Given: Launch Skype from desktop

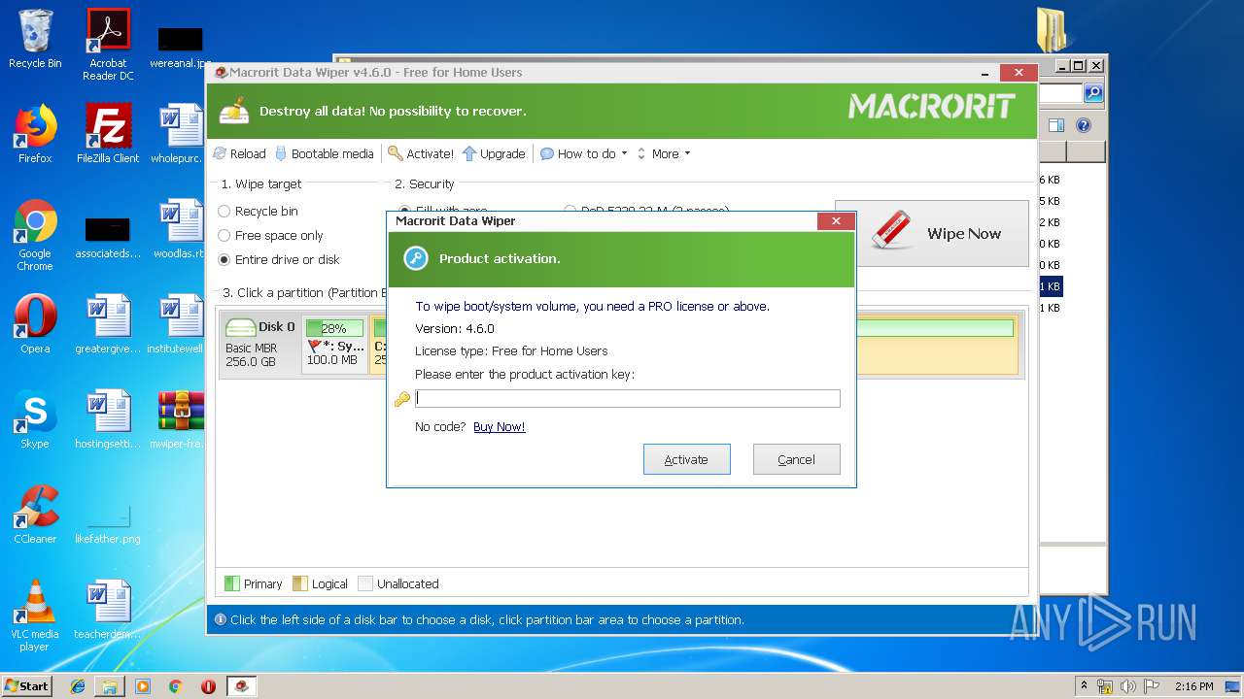Looking at the screenshot, I should tap(35, 419).
